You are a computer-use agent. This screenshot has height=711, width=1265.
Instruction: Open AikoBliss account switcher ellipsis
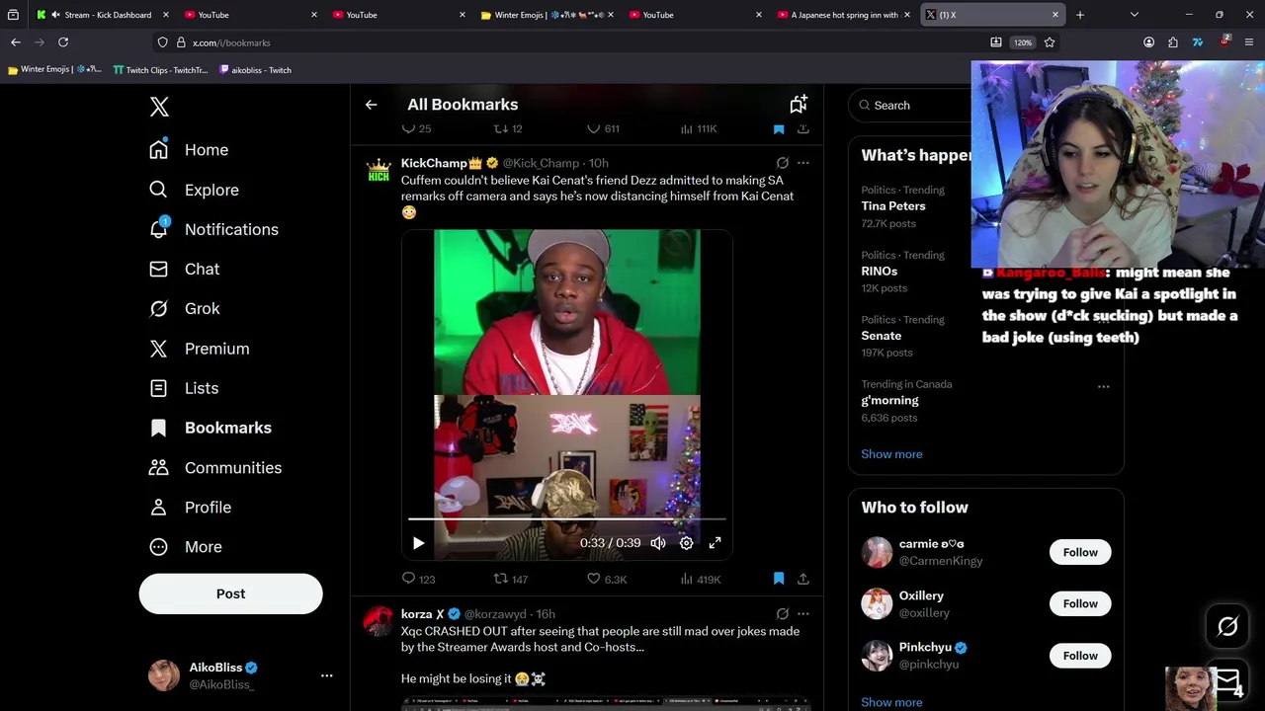tap(326, 675)
